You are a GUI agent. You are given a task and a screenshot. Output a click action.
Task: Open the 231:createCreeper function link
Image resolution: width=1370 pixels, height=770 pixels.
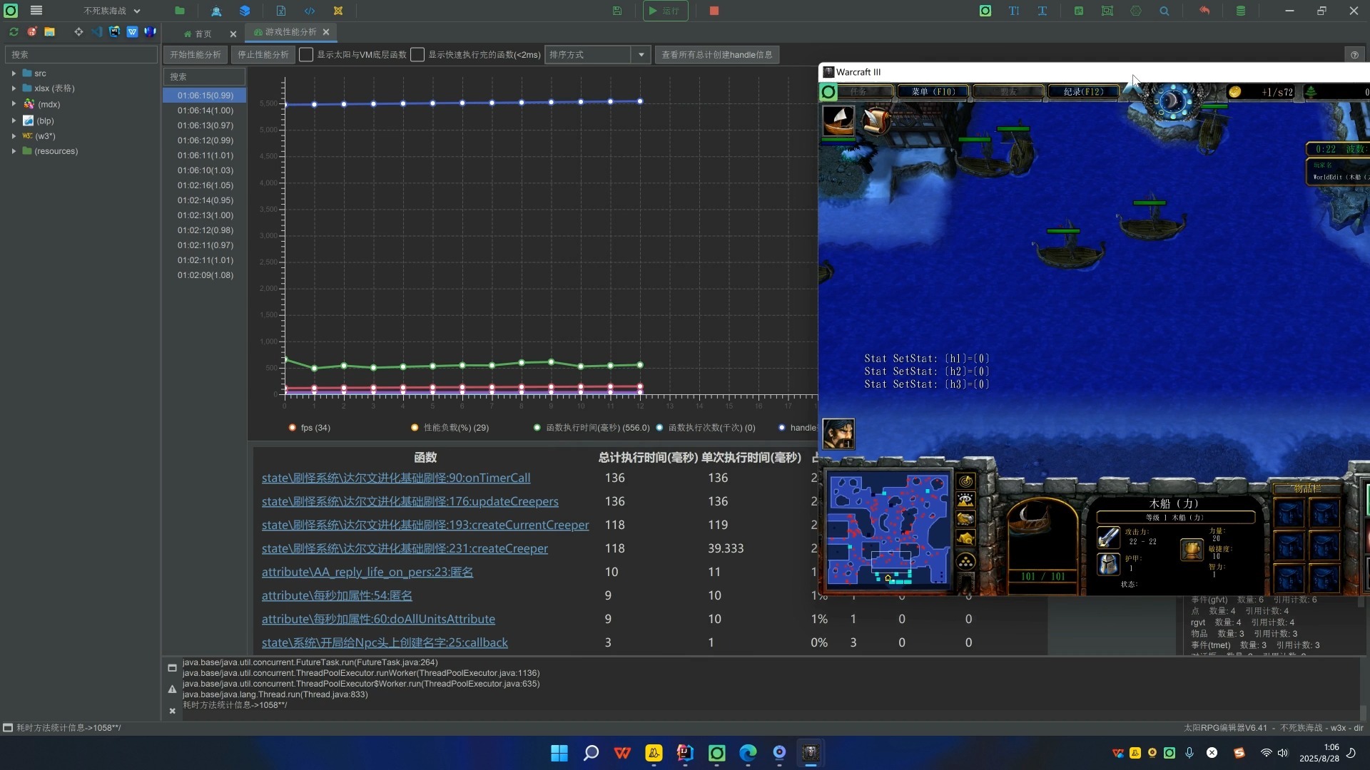click(405, 548)
